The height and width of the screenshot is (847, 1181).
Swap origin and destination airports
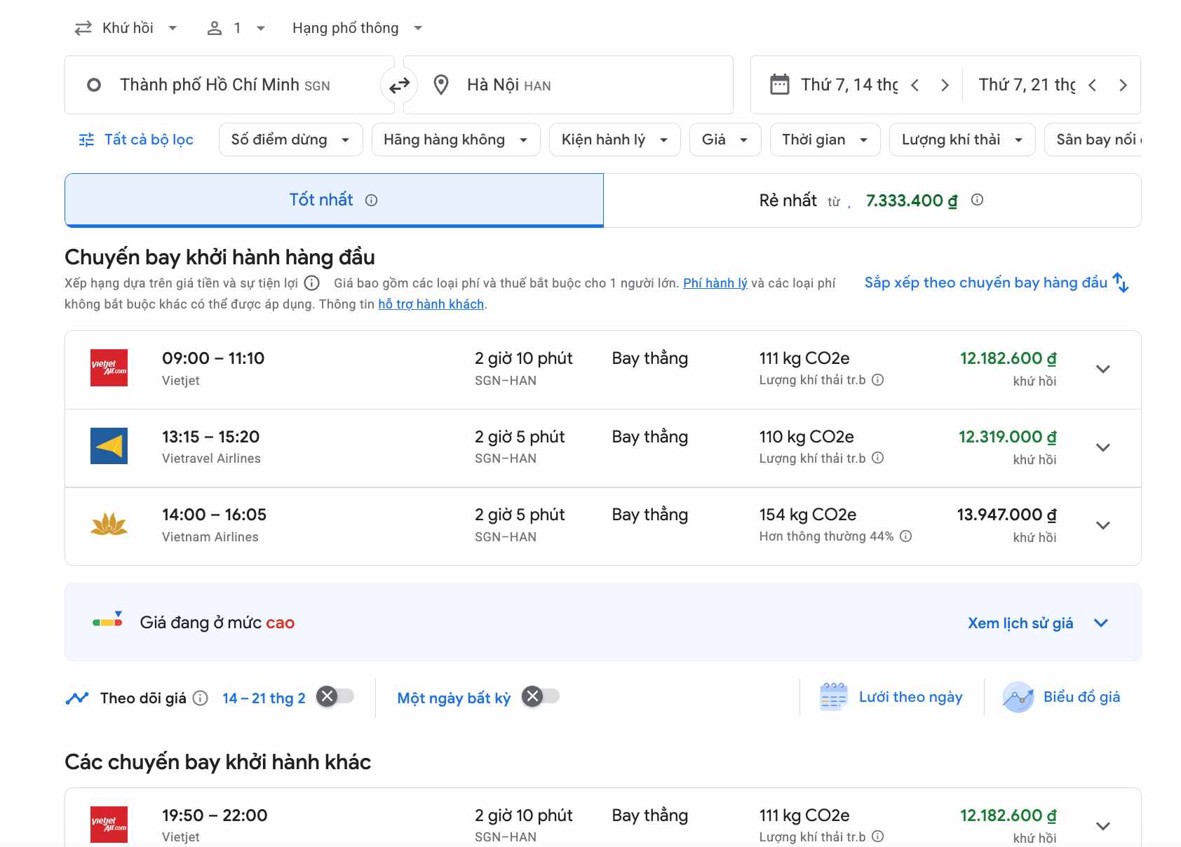pyautogui.click(x=399, y=86)
